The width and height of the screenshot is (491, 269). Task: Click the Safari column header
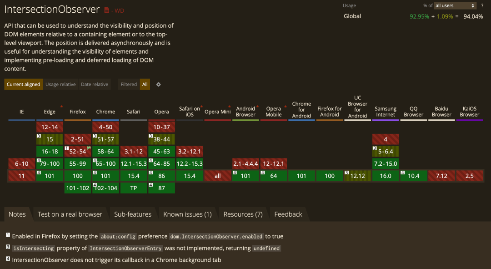coord(134,112)
